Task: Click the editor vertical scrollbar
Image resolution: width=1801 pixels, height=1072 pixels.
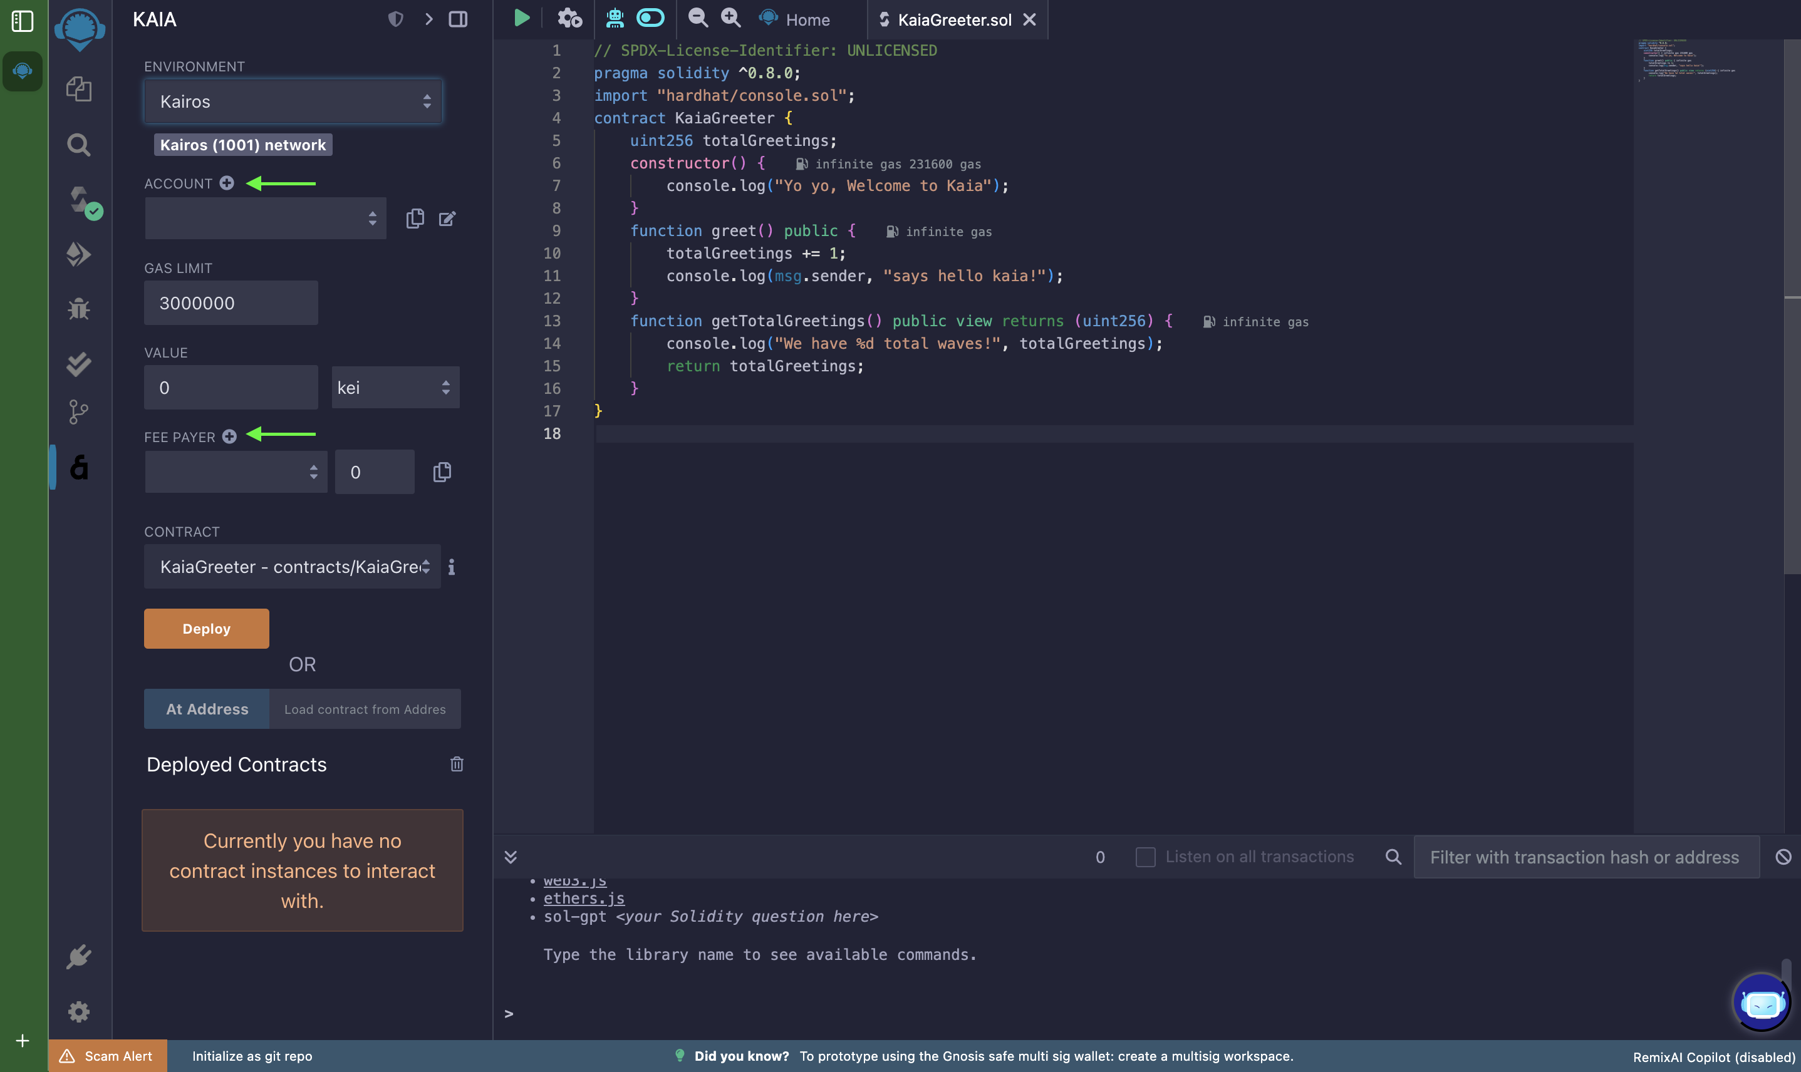Action: 1792,307
